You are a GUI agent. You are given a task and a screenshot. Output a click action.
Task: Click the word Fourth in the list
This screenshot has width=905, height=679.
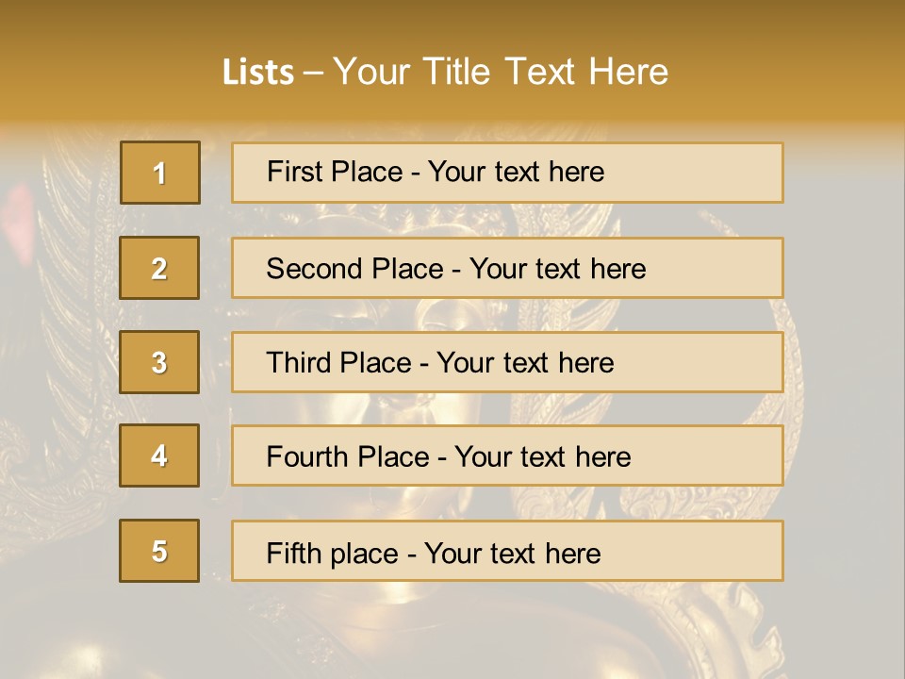tap(306, 456)
